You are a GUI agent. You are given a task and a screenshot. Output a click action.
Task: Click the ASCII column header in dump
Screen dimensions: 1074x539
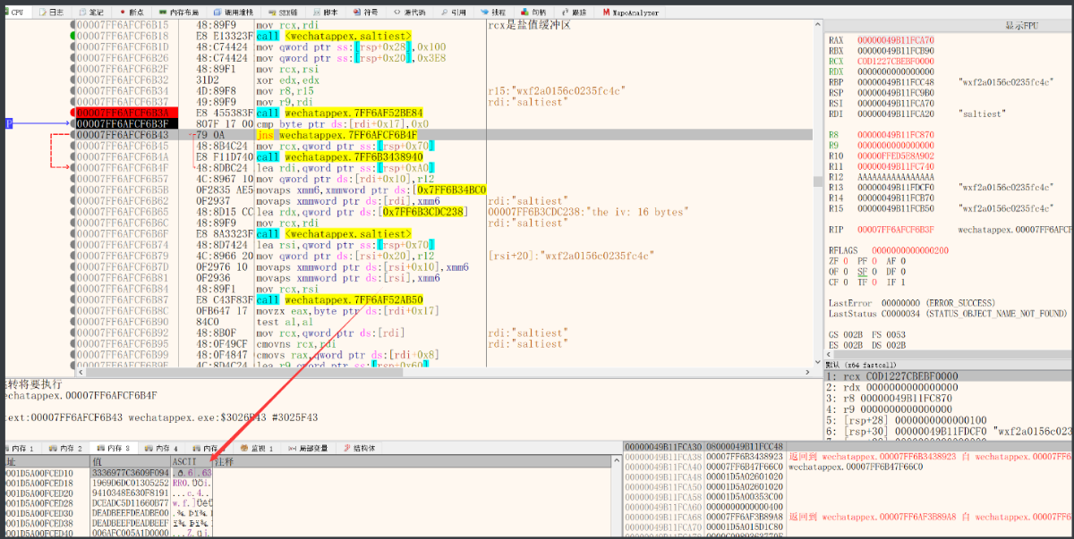tap(184, 461)
